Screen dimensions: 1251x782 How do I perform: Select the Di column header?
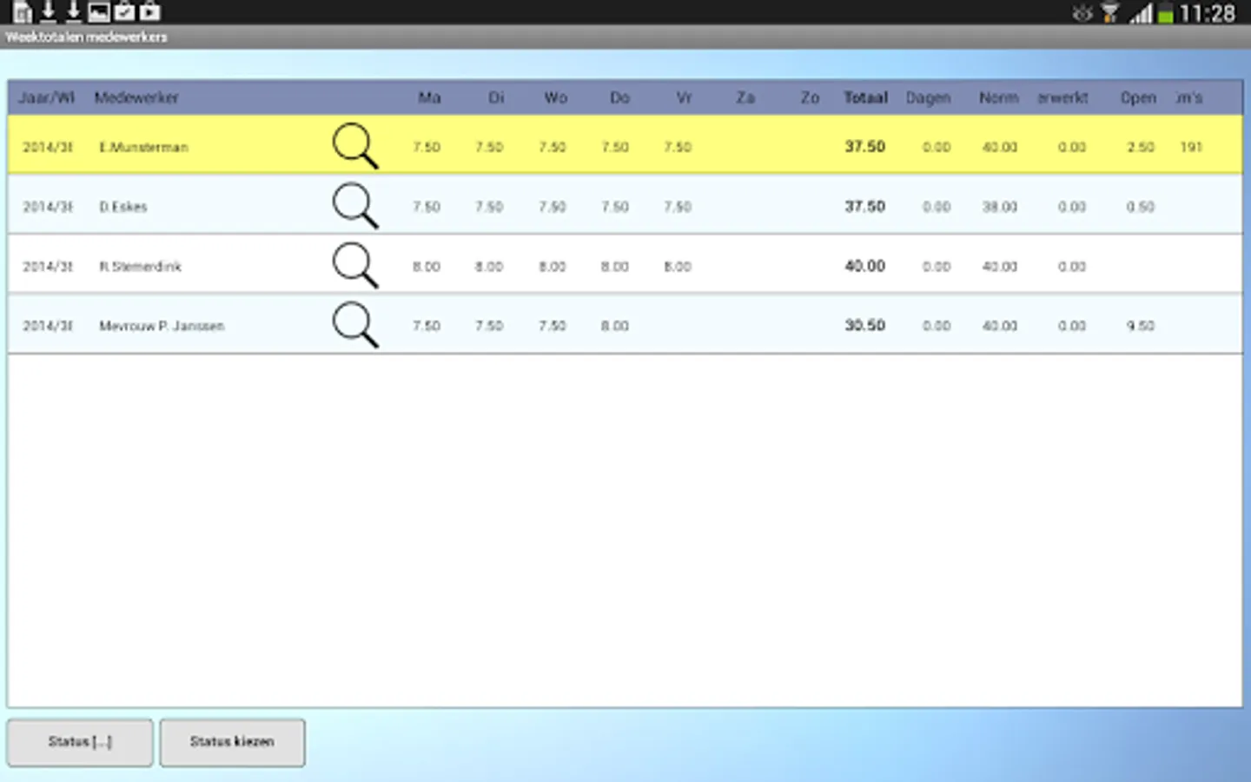pos(496,97)
